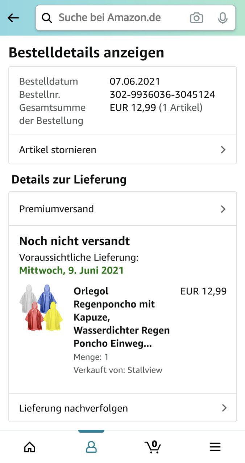245x463 pixels.
Task: Tap the back arrow icon
Action: coord(13,18)
